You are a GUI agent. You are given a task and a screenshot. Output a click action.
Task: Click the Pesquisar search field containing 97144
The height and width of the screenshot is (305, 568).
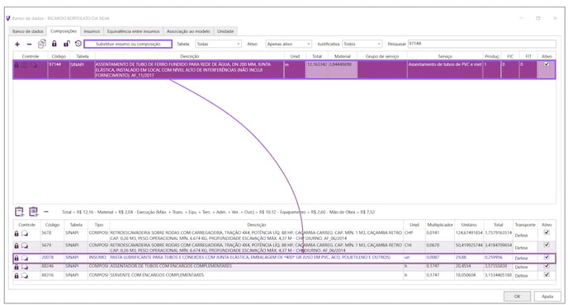pos(482,44)
